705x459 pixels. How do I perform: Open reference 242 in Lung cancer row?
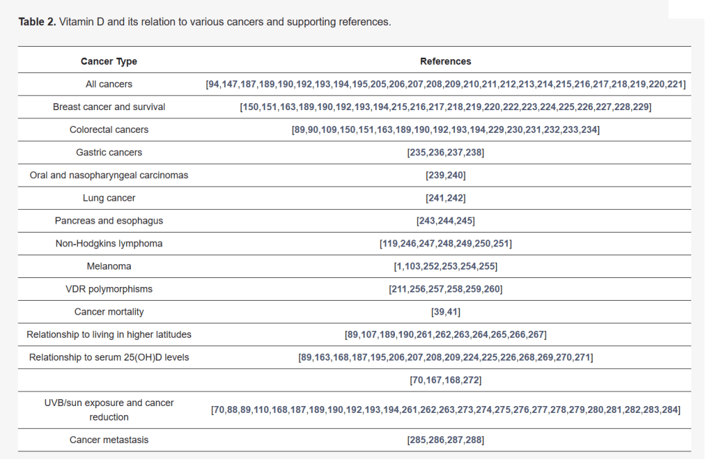pos(456,198)
